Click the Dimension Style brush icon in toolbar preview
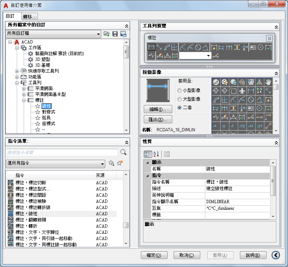 216,56
